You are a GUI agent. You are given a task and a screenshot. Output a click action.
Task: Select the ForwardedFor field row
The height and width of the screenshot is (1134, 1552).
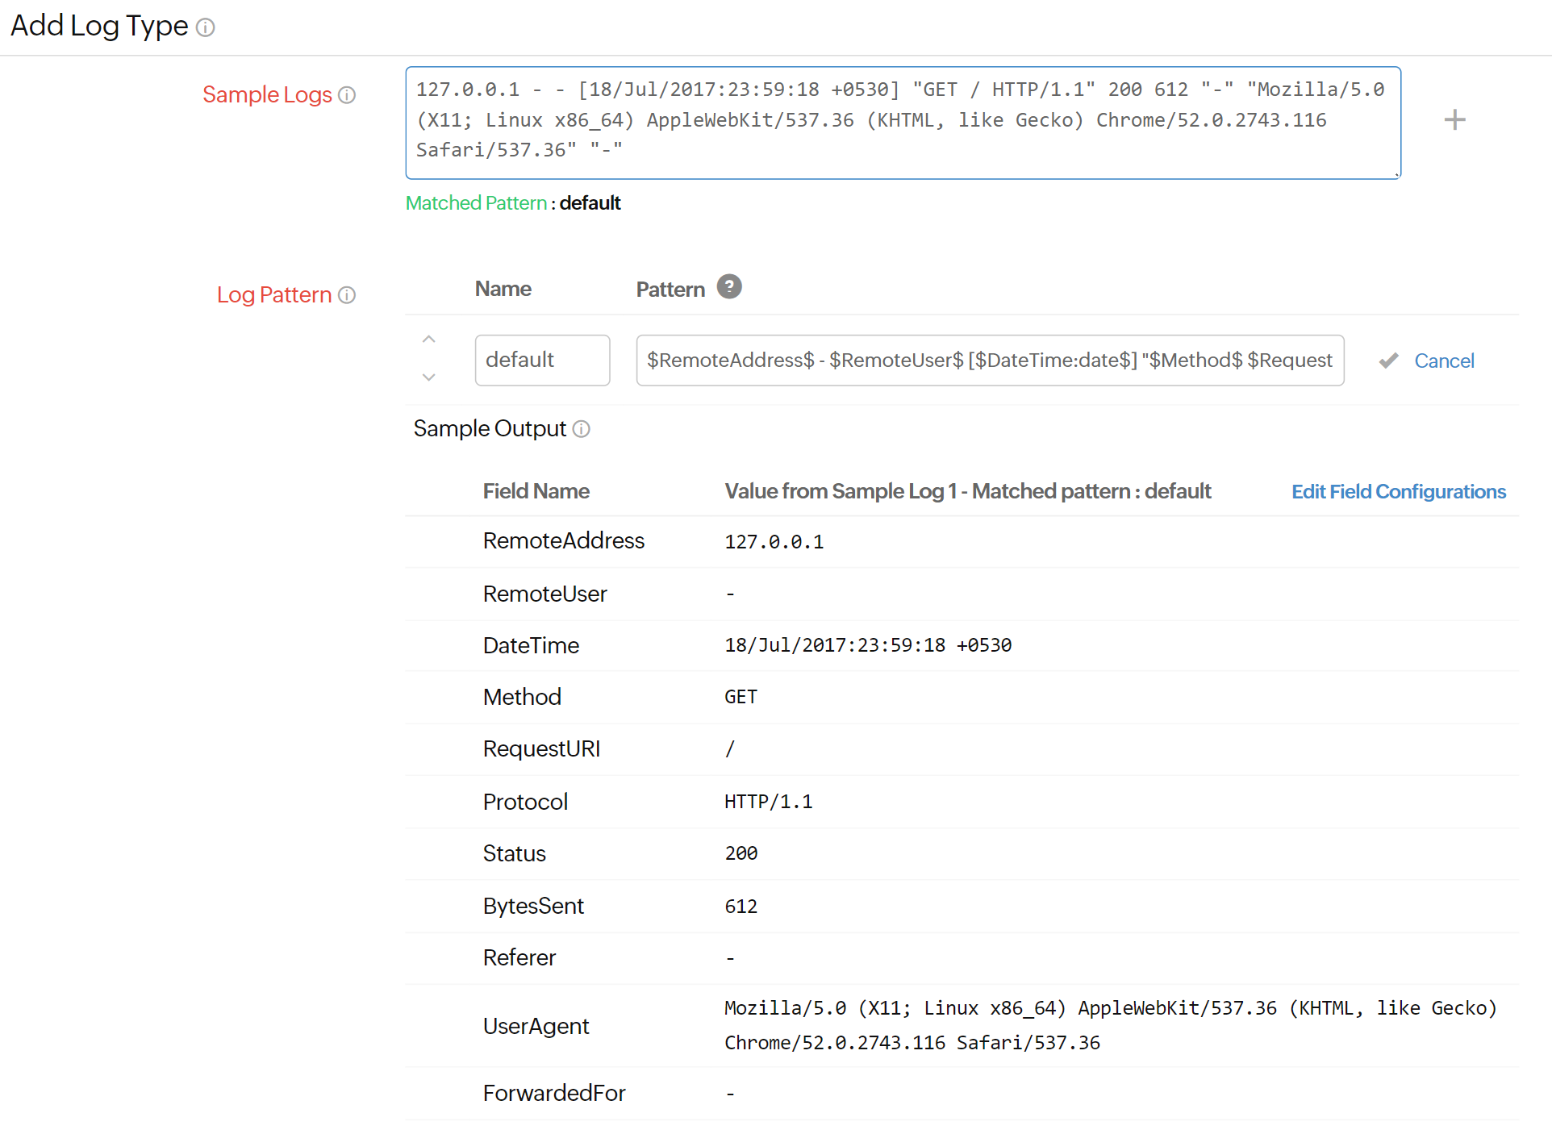click(x=553, y=1093)
